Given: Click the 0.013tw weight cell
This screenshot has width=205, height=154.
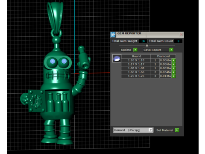Looking at the screenshot, I should pos(166,76).
